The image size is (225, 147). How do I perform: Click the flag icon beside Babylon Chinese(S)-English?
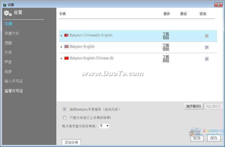click(x=66, y=35)
